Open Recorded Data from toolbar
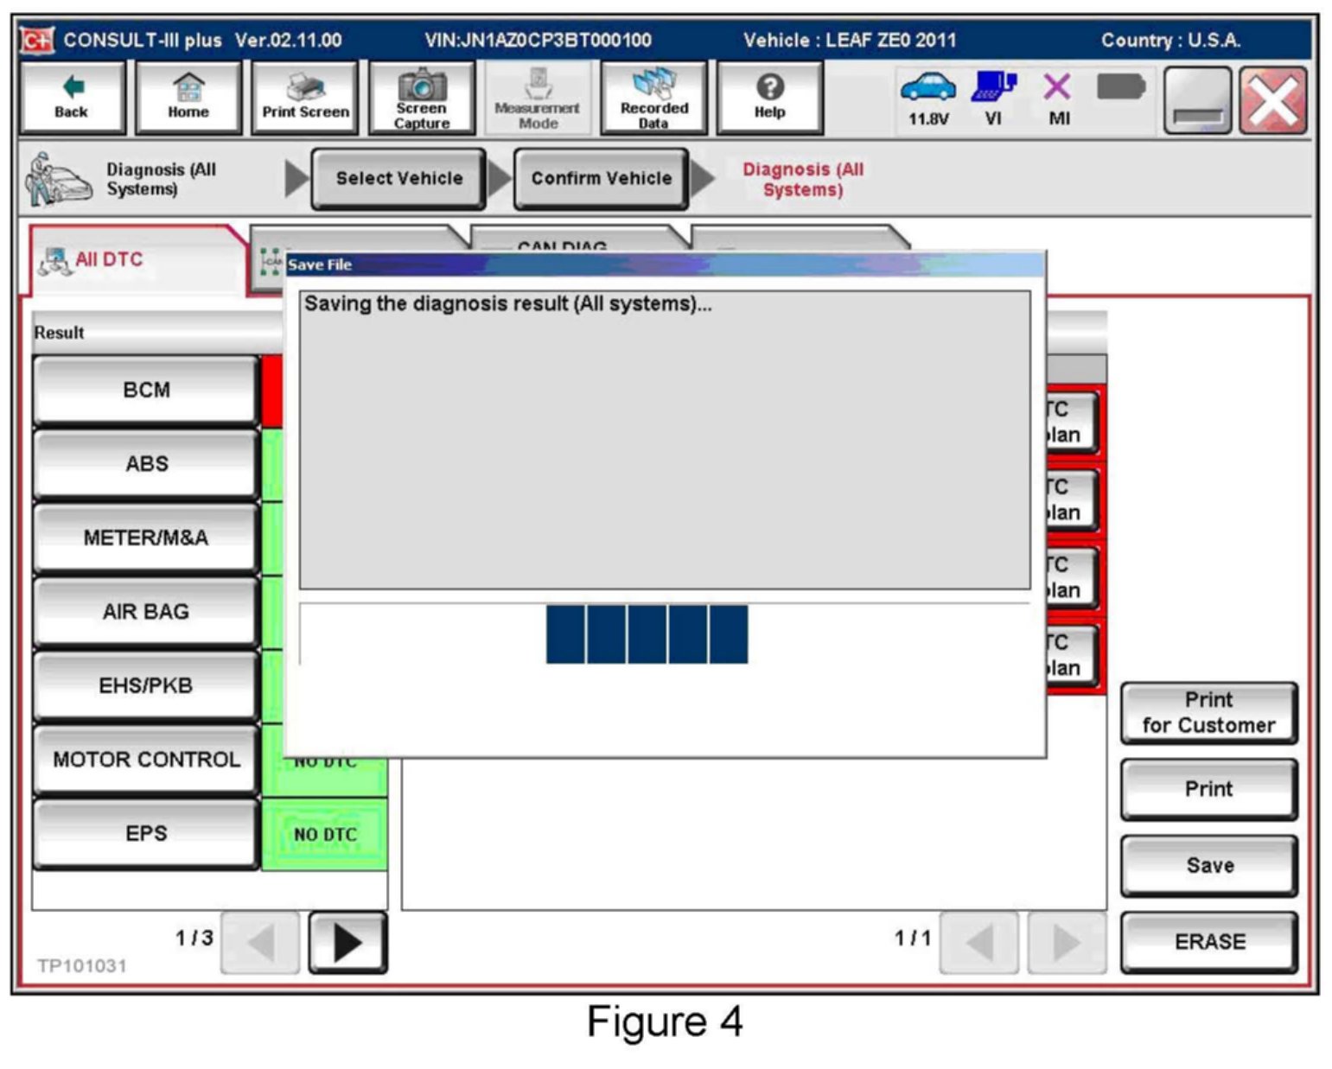Image resolution: width=1332 pixels, height=1069 pixels. pos(653,97)
